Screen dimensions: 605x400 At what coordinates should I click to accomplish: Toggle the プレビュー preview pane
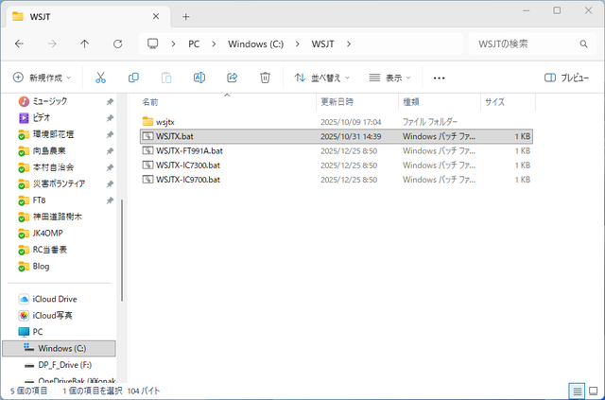(x=566, y=78)
